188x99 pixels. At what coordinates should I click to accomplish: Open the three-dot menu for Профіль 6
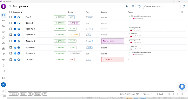point(23,41)
